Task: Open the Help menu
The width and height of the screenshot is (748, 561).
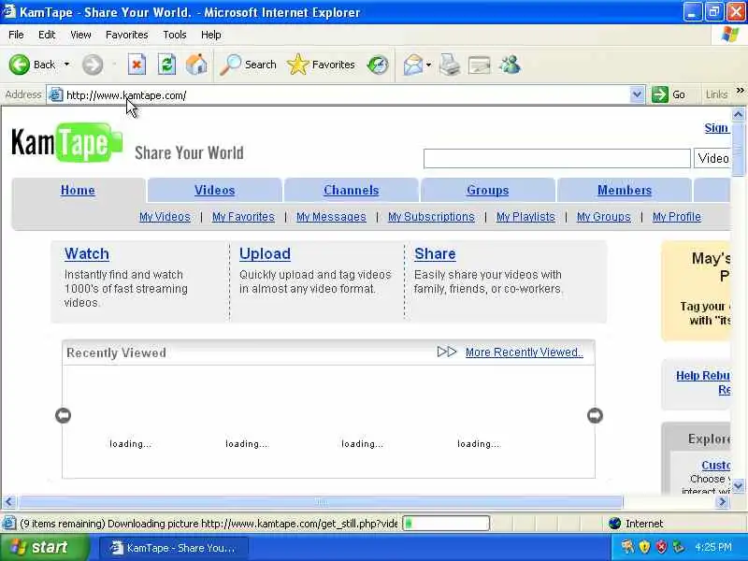Action: click(x=211, y=35)
